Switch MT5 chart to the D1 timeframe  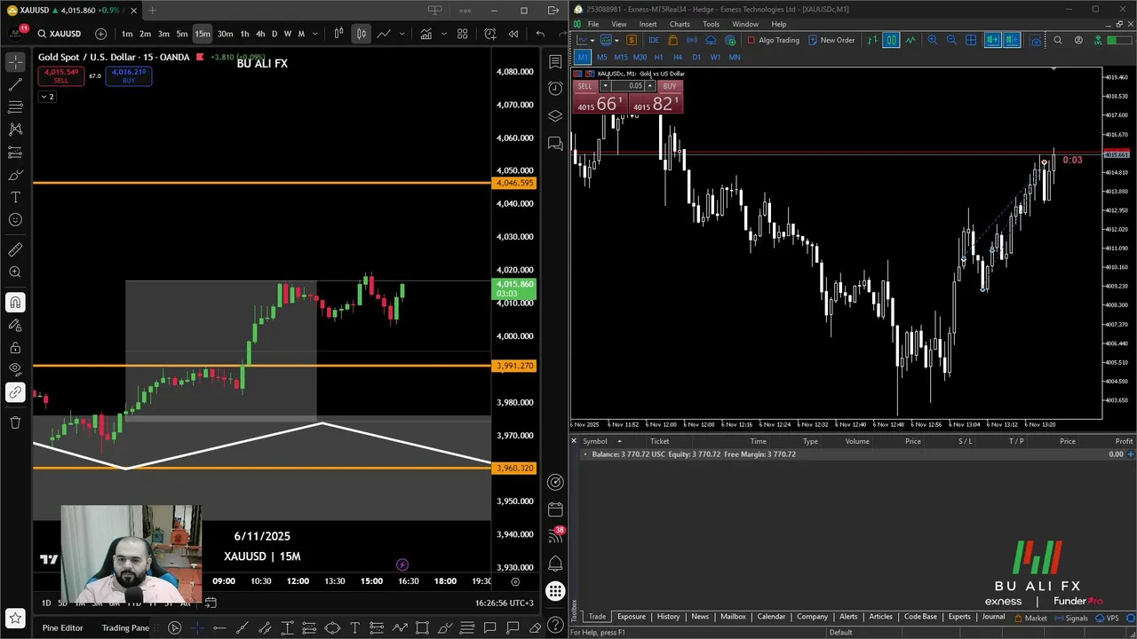click(696, 57)
